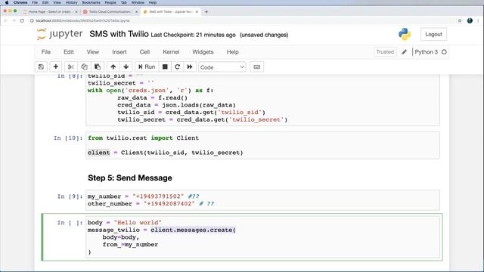Click the In [10]: prompt label

tap(68, 138)
